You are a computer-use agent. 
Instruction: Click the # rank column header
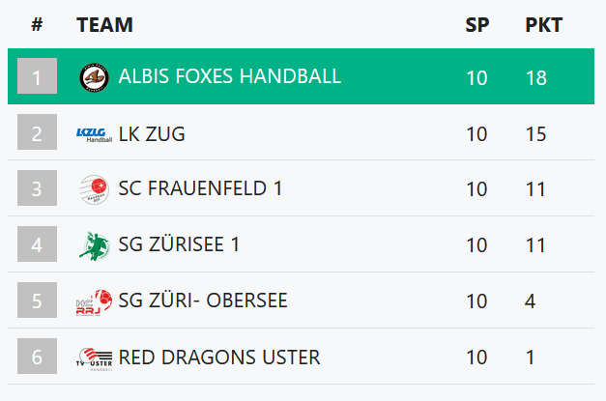(37, 25)
